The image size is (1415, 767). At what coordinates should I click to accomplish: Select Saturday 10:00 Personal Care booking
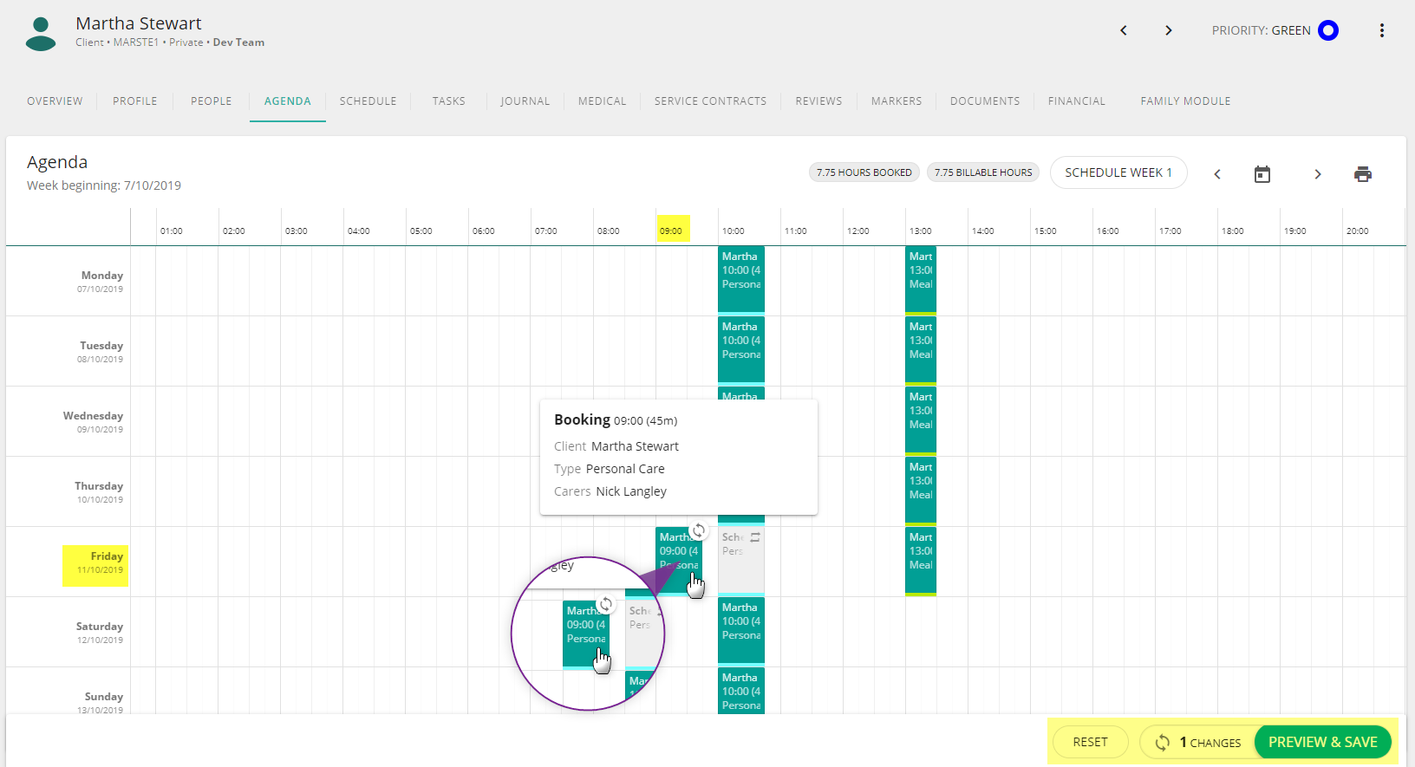[x=741, y=632]
